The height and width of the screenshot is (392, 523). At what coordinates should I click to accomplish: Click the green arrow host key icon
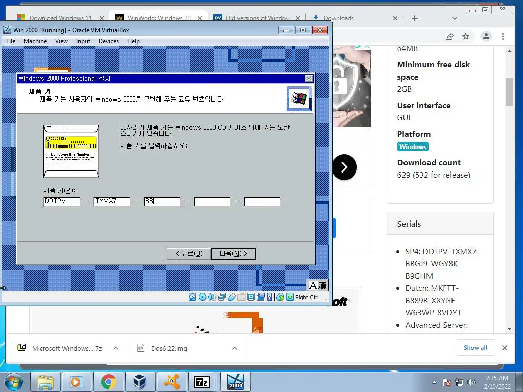290,297
